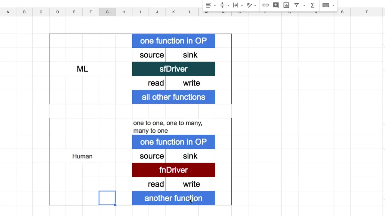
Task: Select column B header
Action: click(x=24, y=12)
